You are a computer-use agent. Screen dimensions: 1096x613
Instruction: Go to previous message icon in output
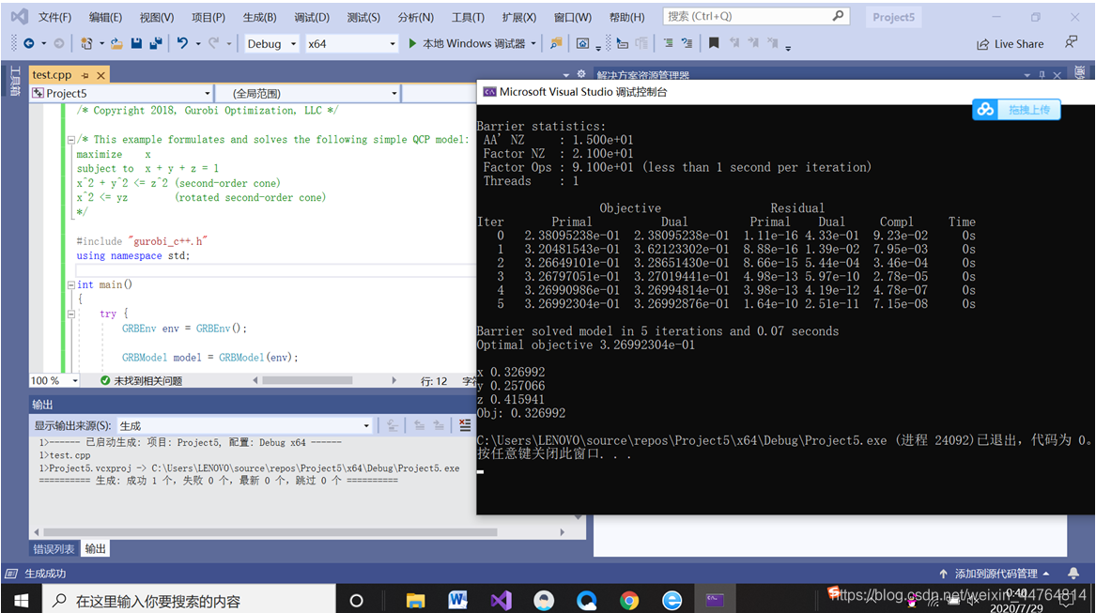click(420, 425)
